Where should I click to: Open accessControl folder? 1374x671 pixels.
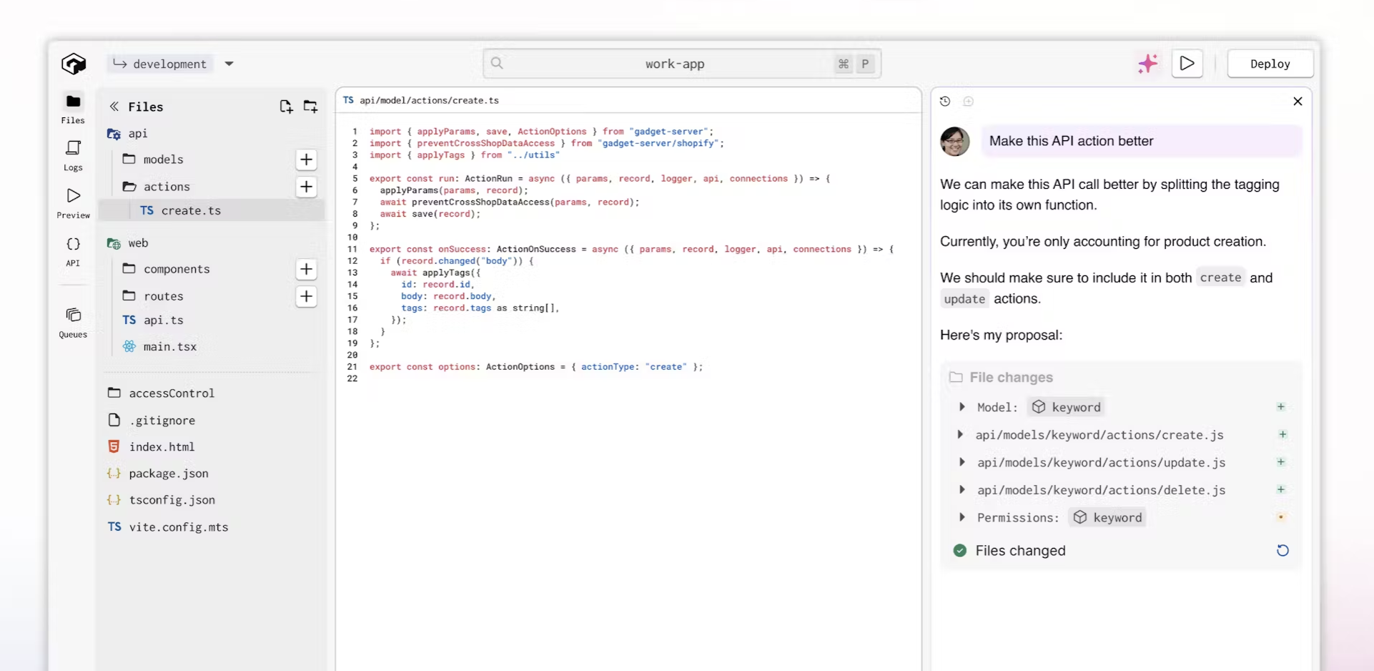pos(161,393)
